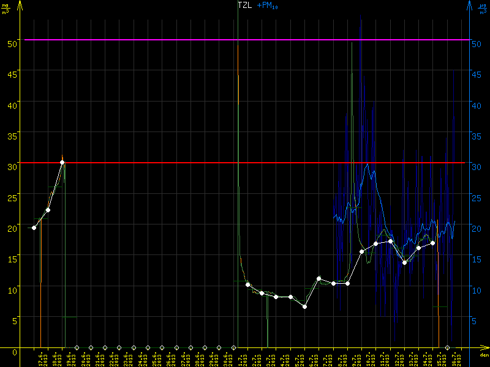Click the blue +PM10 series label

(268, 6)
